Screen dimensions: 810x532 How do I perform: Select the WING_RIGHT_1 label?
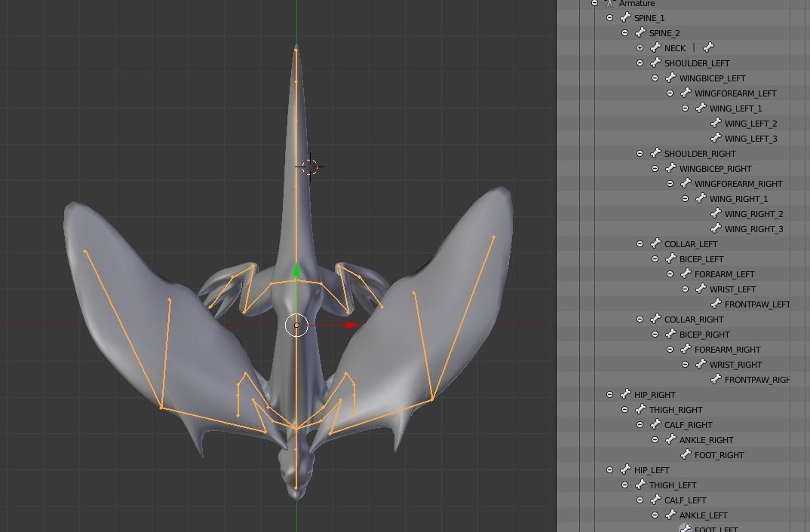pyautogui.click(x=738, y=199)
